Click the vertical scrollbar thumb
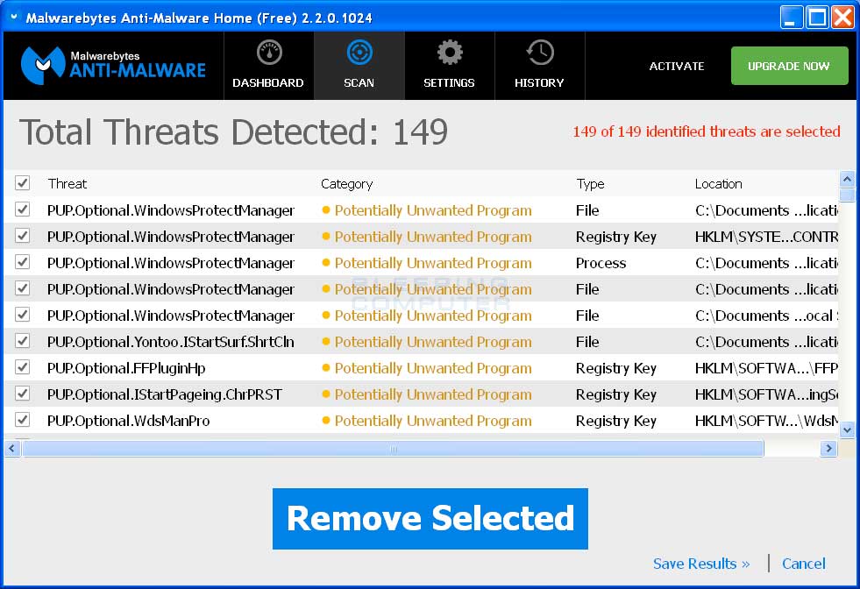860x589 pixels. coord(847,195)
